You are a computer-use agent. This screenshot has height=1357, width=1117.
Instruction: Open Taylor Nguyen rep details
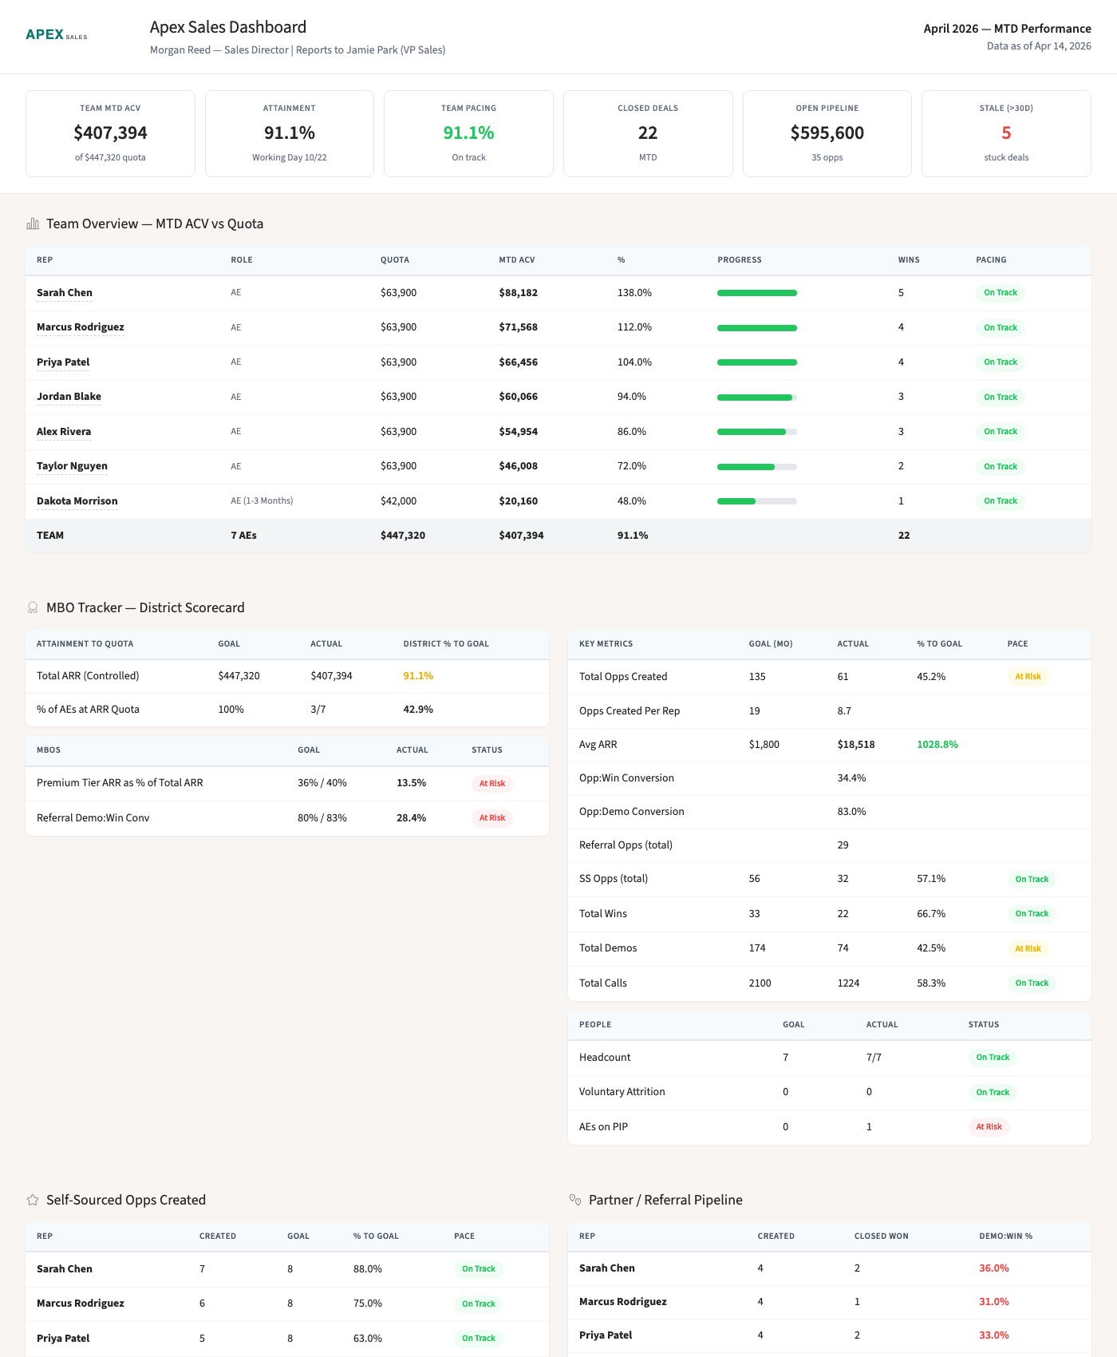point(72,466)
